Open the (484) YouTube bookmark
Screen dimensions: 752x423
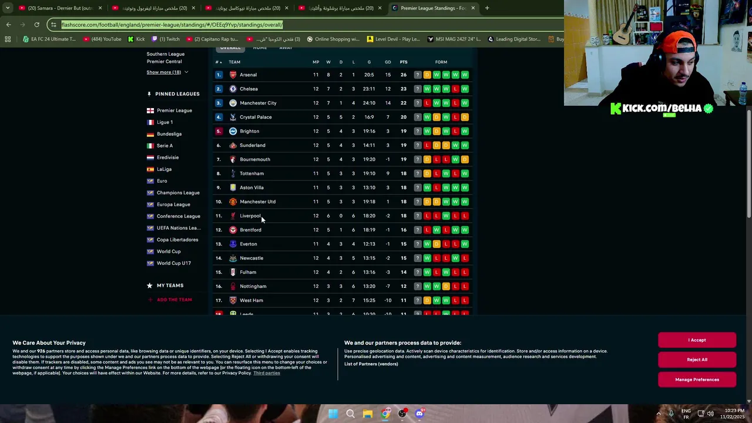point(102,39)
